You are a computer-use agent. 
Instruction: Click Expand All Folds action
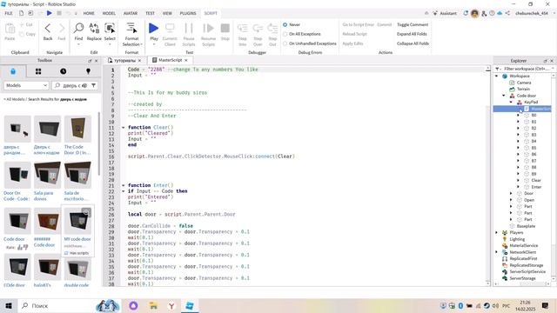click(x=412, y=34)
